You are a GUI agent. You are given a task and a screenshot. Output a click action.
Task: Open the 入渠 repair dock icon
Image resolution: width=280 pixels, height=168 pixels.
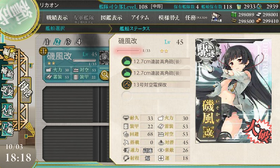coord(7,110)
